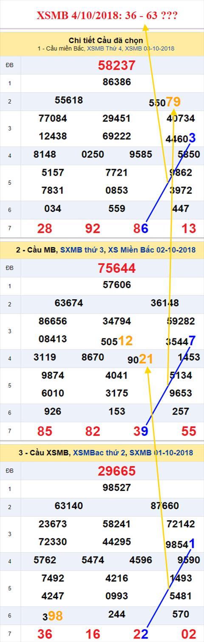204x642 pixels.
Task: Select number 50512 with orange digits
Action: click(117, 341)
